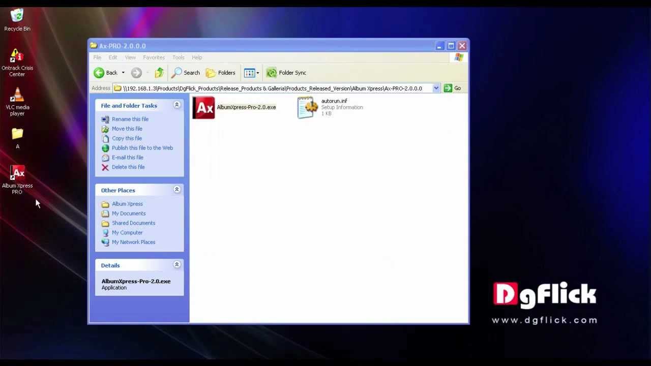This screenshot has width=651, height=366.
Task: Open the Forward button history dropdown arrow
Action: (147, 73)
